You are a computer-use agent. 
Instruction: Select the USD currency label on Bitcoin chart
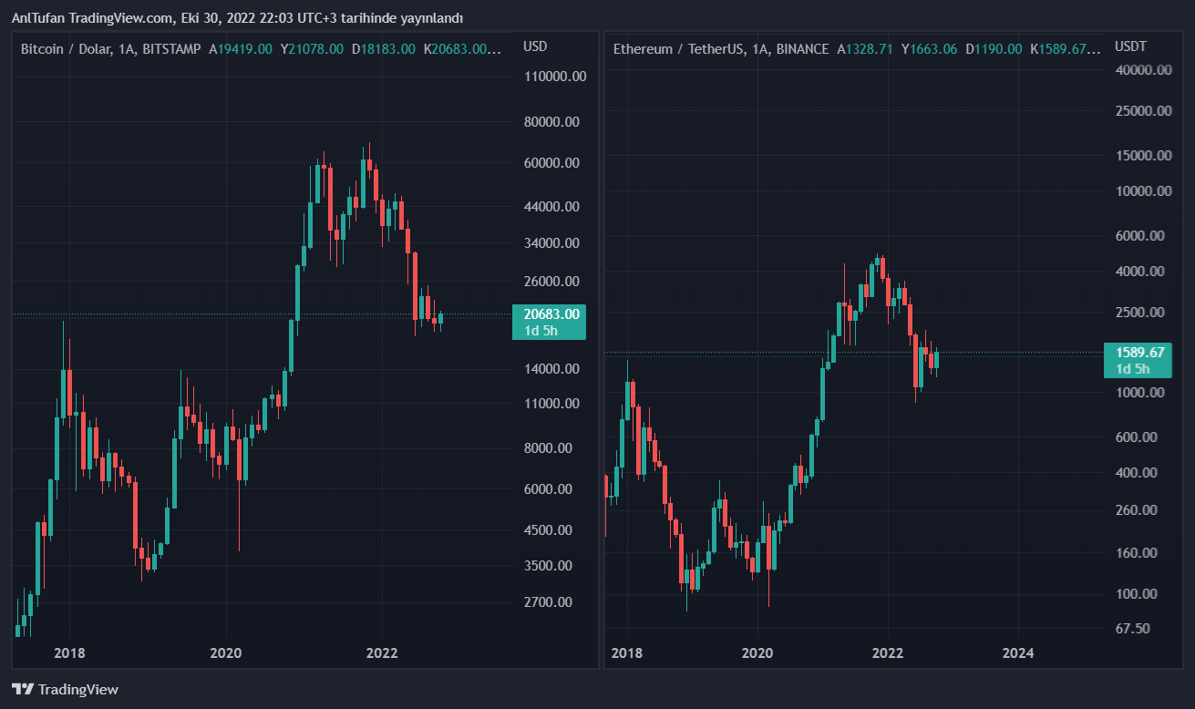[x=535, y=46]
